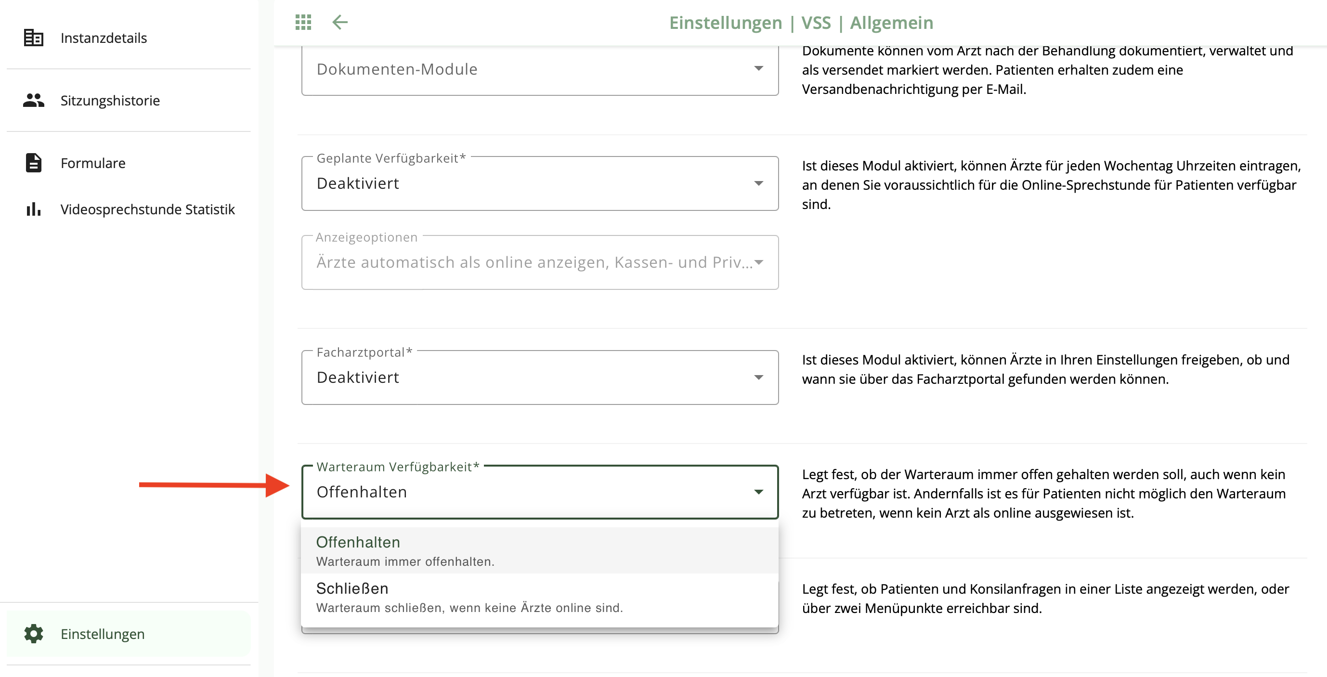Click the Sitzungshistorie people icon

coord(34,100)
